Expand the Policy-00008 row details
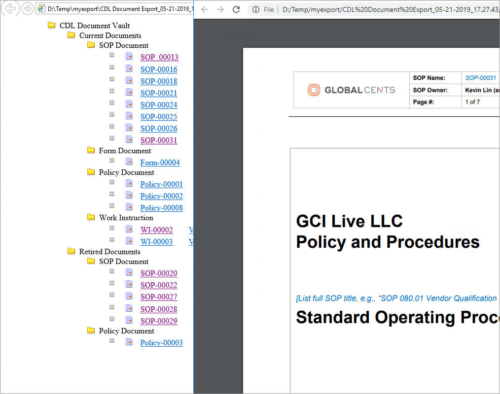The height and width of the screenshot is (394, 500). [x=112, y=205]
